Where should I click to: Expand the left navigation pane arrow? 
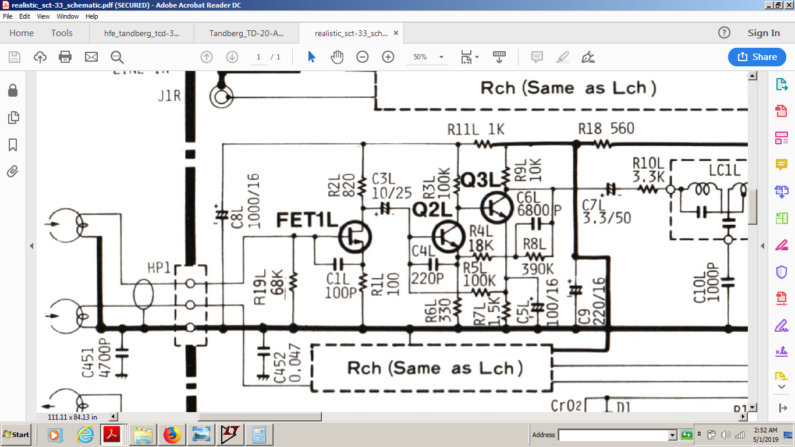31,246
